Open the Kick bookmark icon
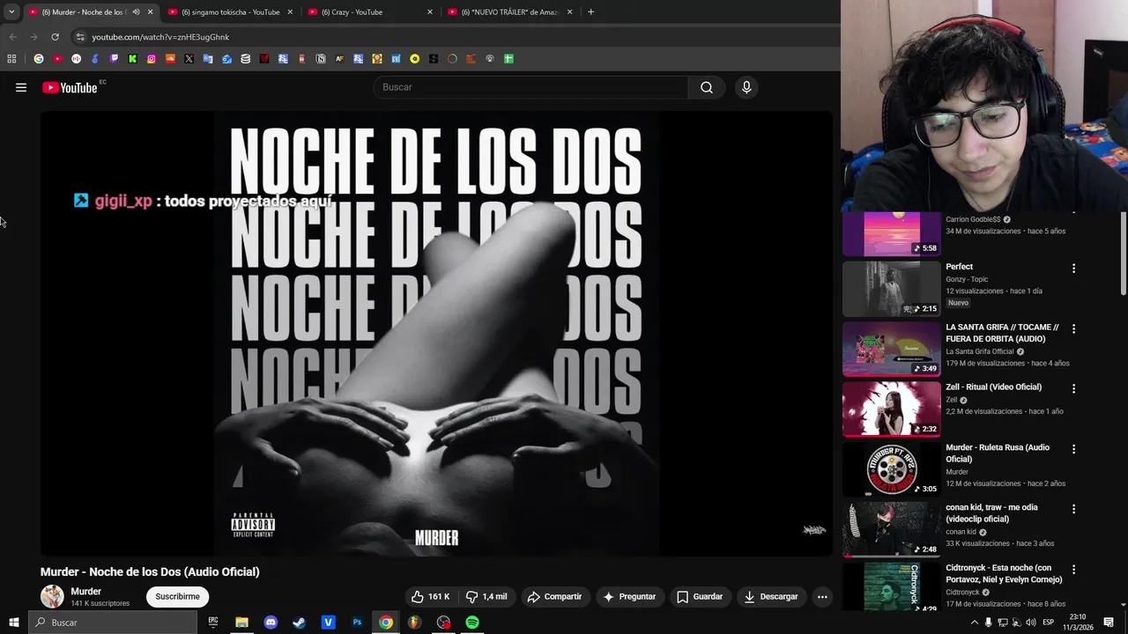 132,59
